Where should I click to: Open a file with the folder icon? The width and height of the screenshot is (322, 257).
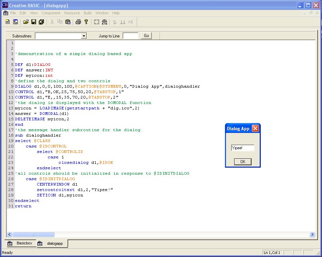click(x=26, y=22)
